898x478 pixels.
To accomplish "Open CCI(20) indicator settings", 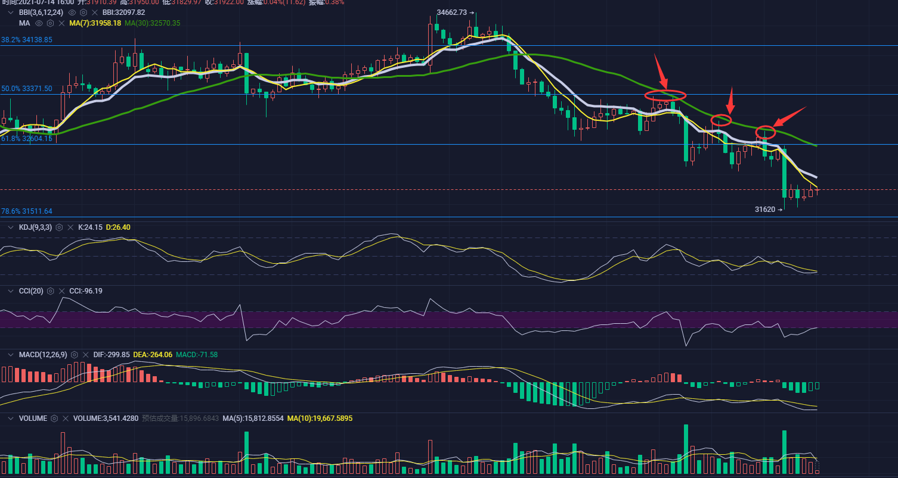I will click(x=50, y=291).
